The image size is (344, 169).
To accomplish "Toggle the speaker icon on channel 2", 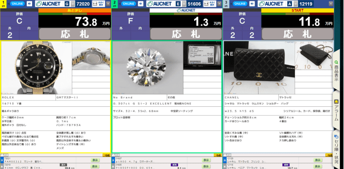I will [x=141, y=4].
